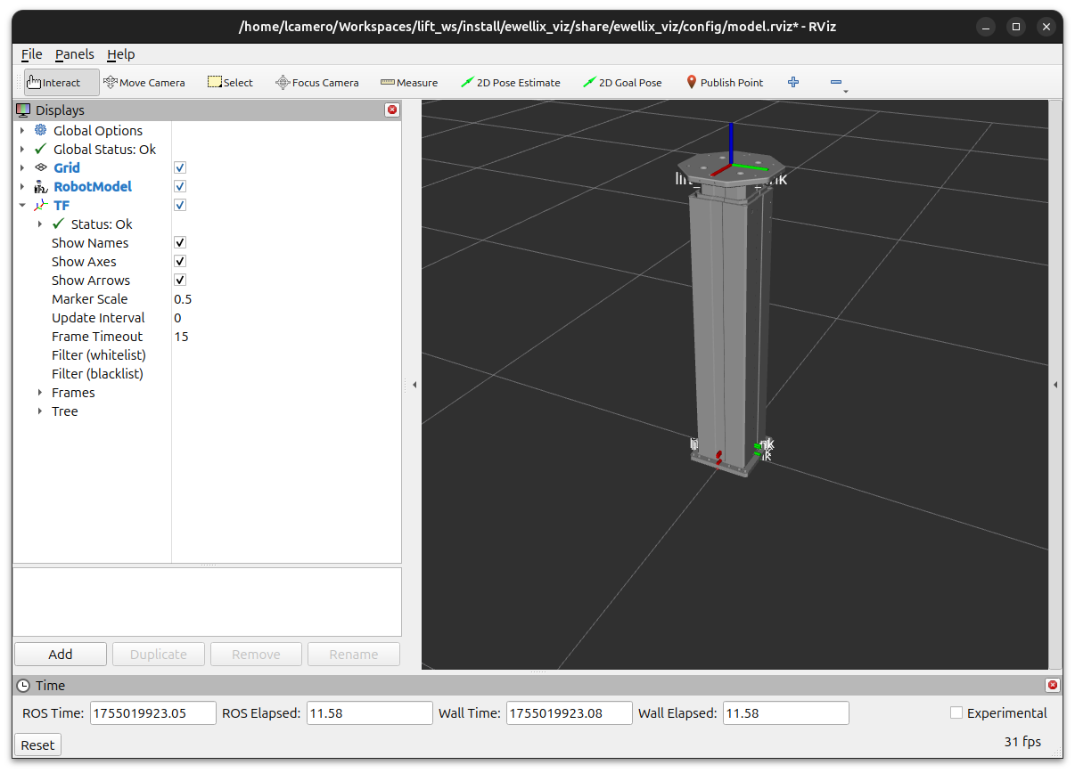The image size is (1075, 773).
Task: Click the 3D view vertical scrollbar
Action: pos(1055,385)
